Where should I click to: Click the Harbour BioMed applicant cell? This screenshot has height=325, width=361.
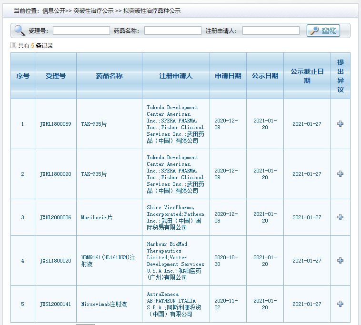tap(175, 261)
